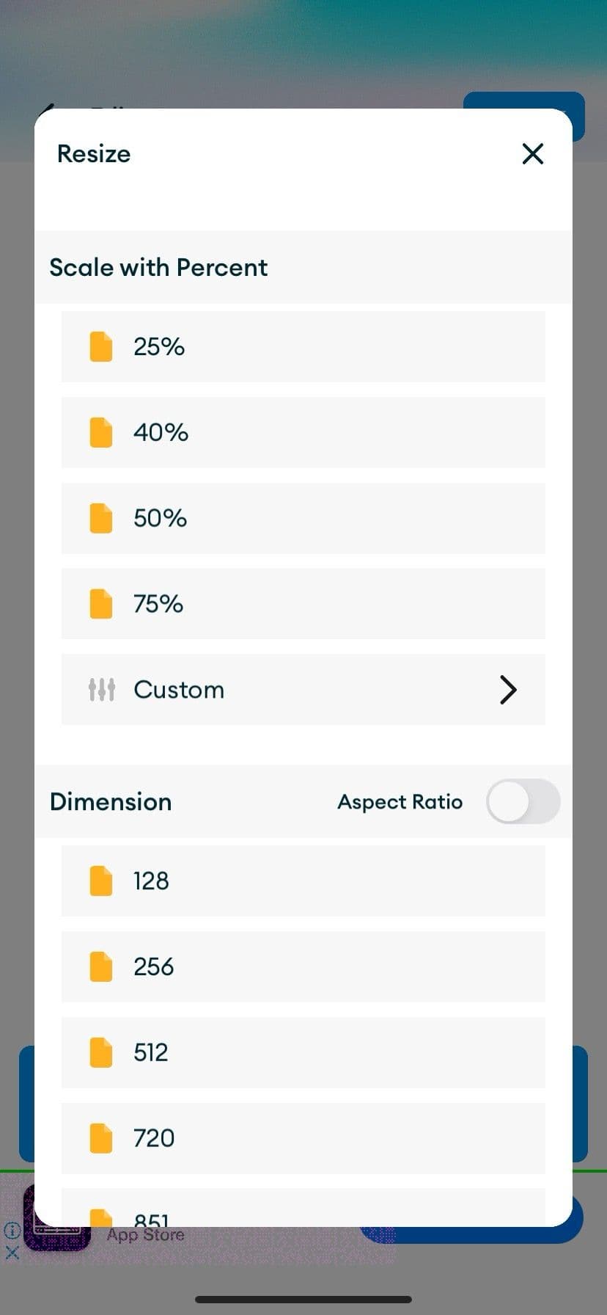The height and width of the screenshot is (1315, 607).
Task: Tap the file icon beside 40%
Action: [x=101, y=433]
